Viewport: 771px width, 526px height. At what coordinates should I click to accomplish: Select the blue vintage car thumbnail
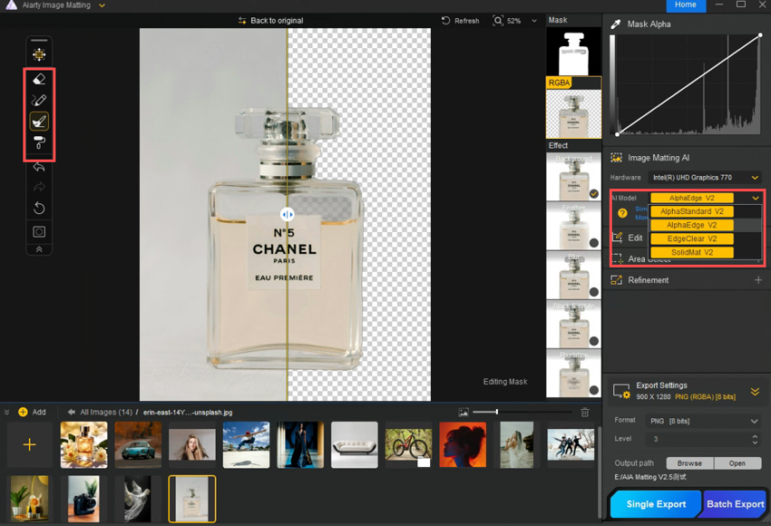(x=138, y=445)
